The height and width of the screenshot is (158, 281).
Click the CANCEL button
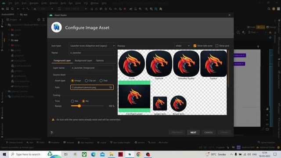[209, 133]
